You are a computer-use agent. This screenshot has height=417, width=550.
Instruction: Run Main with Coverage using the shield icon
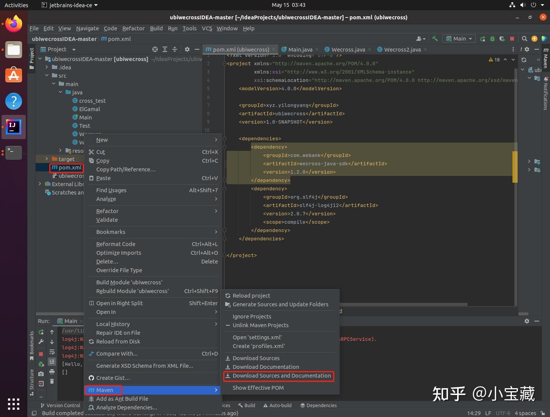point(502,39)
